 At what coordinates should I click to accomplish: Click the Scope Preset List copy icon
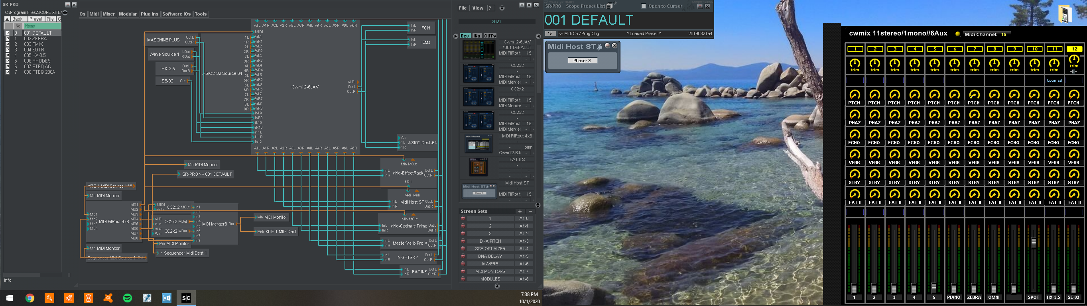pos(609,6)
